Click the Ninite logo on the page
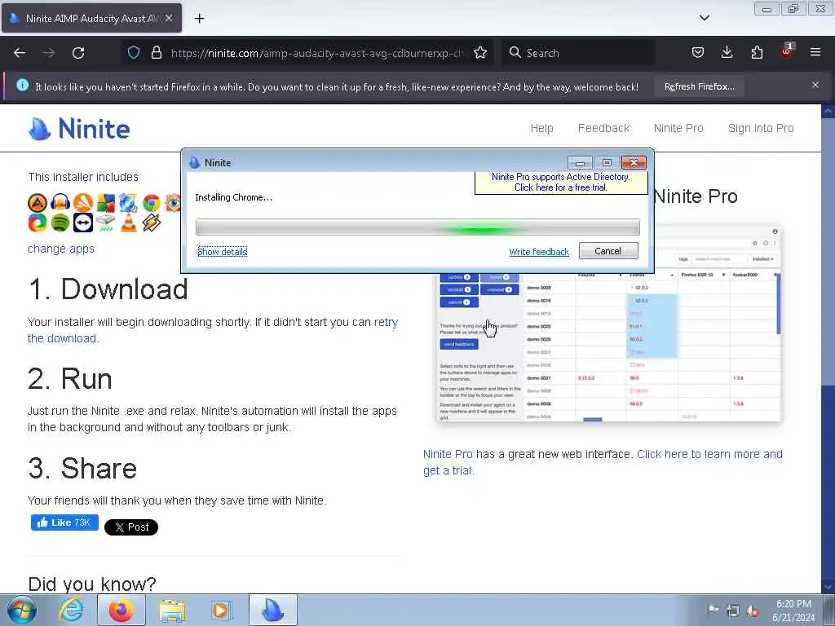The height and width of the screenshot is (626, 835). (79, 129)
